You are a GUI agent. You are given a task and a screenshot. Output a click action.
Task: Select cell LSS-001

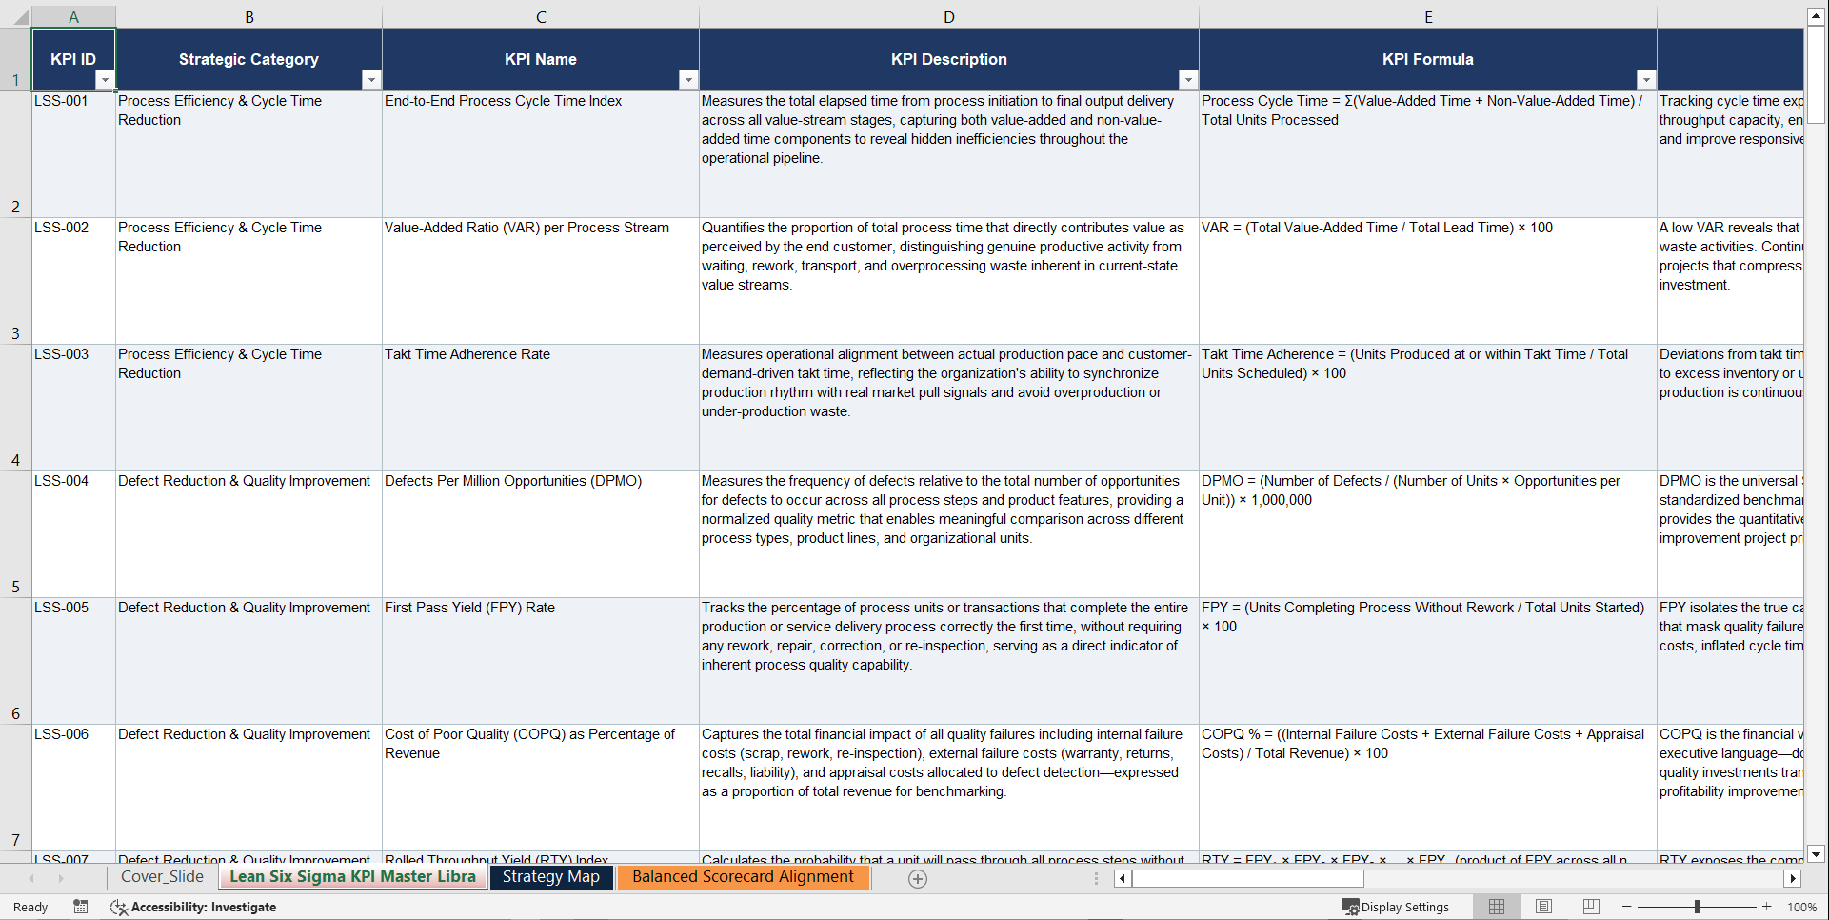pyautogui.click(x=73, y=154)
